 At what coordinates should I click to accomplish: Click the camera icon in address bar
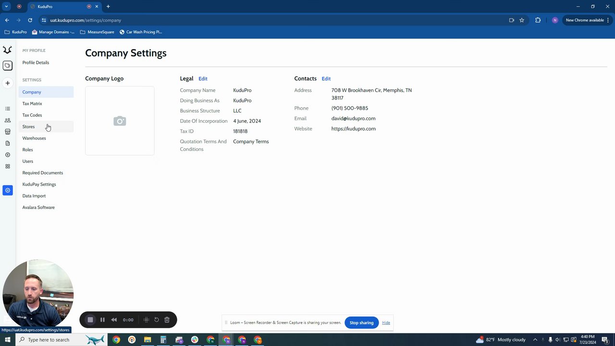(x=511, y=20)
